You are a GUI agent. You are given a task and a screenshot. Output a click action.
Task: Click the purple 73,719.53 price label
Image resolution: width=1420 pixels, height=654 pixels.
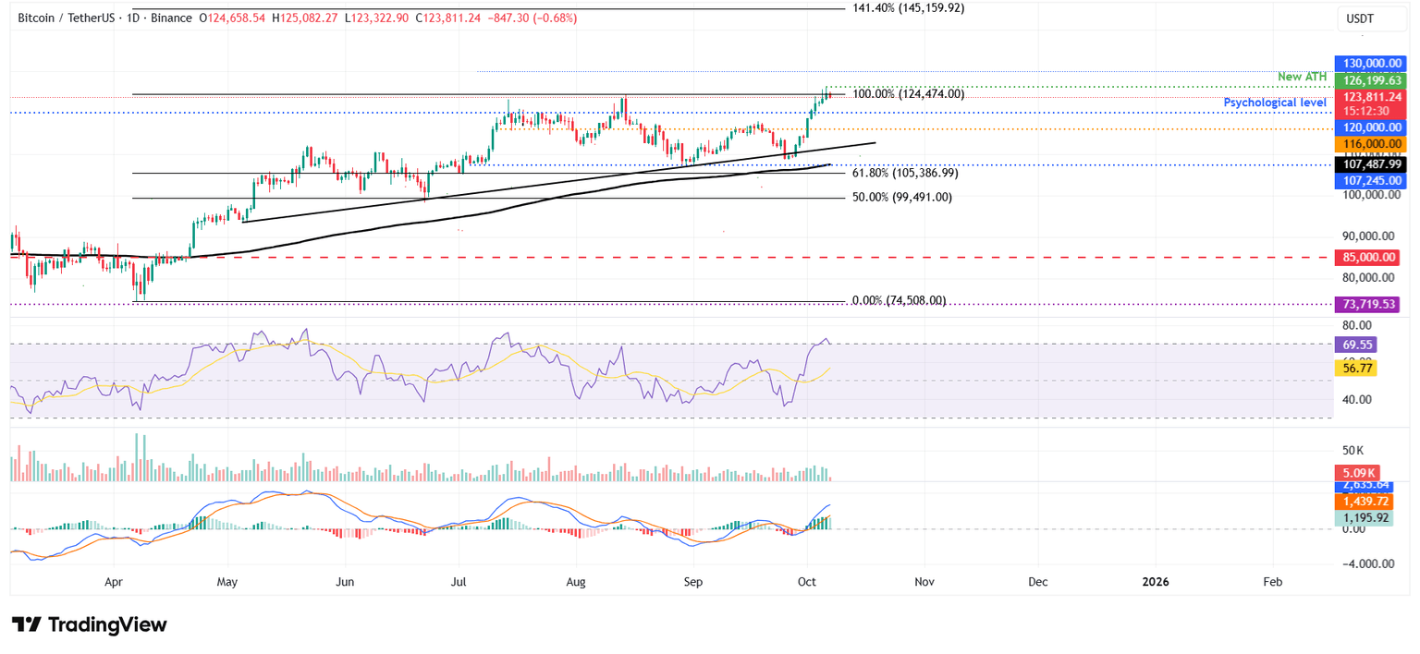[1369, 303]
